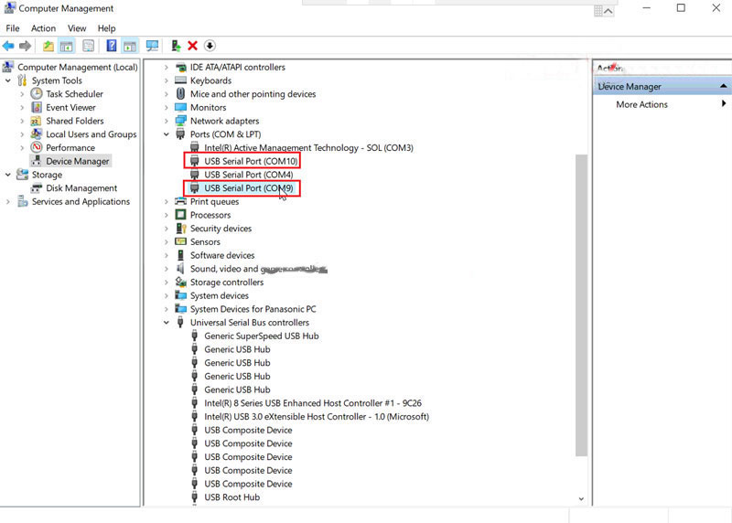Click the Network adapters icon
The height and width of the screenshot is (523, 732).
pyautogui.click(x=180, y=121)
